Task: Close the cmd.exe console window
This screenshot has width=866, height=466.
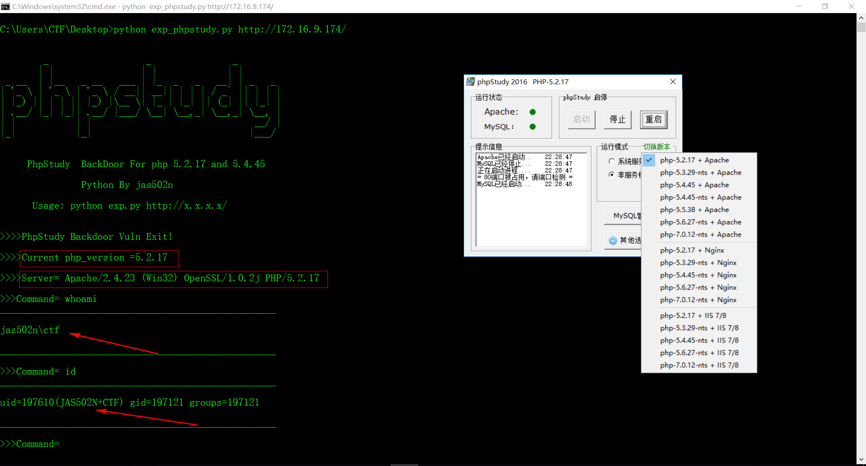Action: [852, 6]
